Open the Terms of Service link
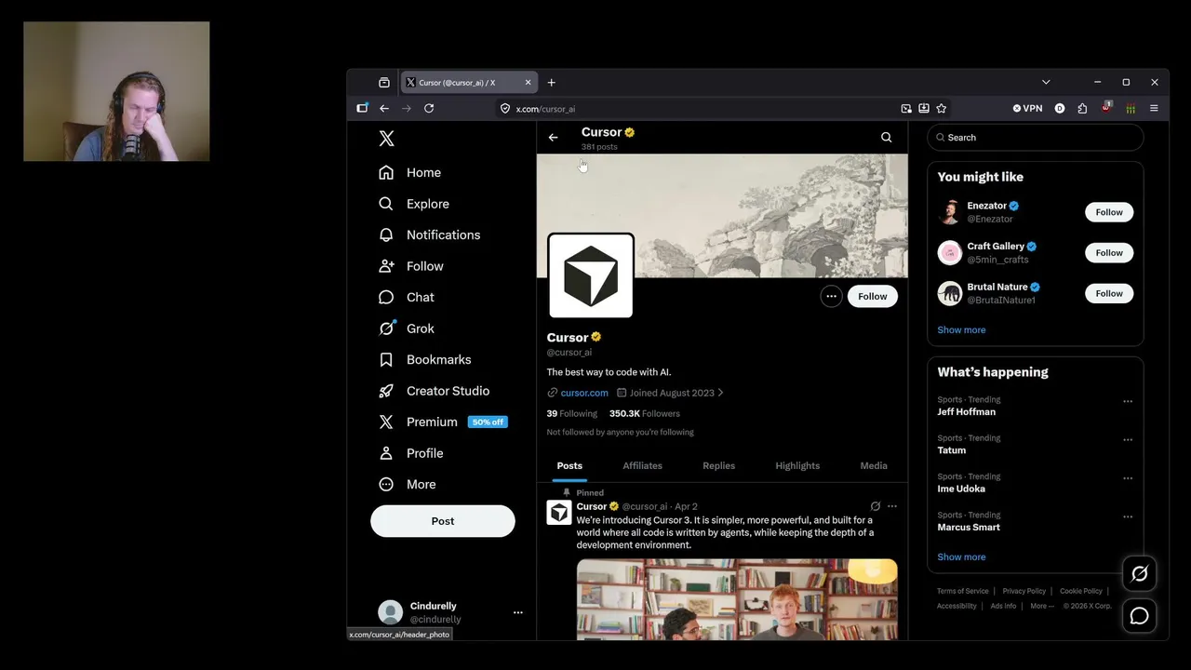Image resolution: width=1191 pixels, height=670 pixels. coord(963,591)
